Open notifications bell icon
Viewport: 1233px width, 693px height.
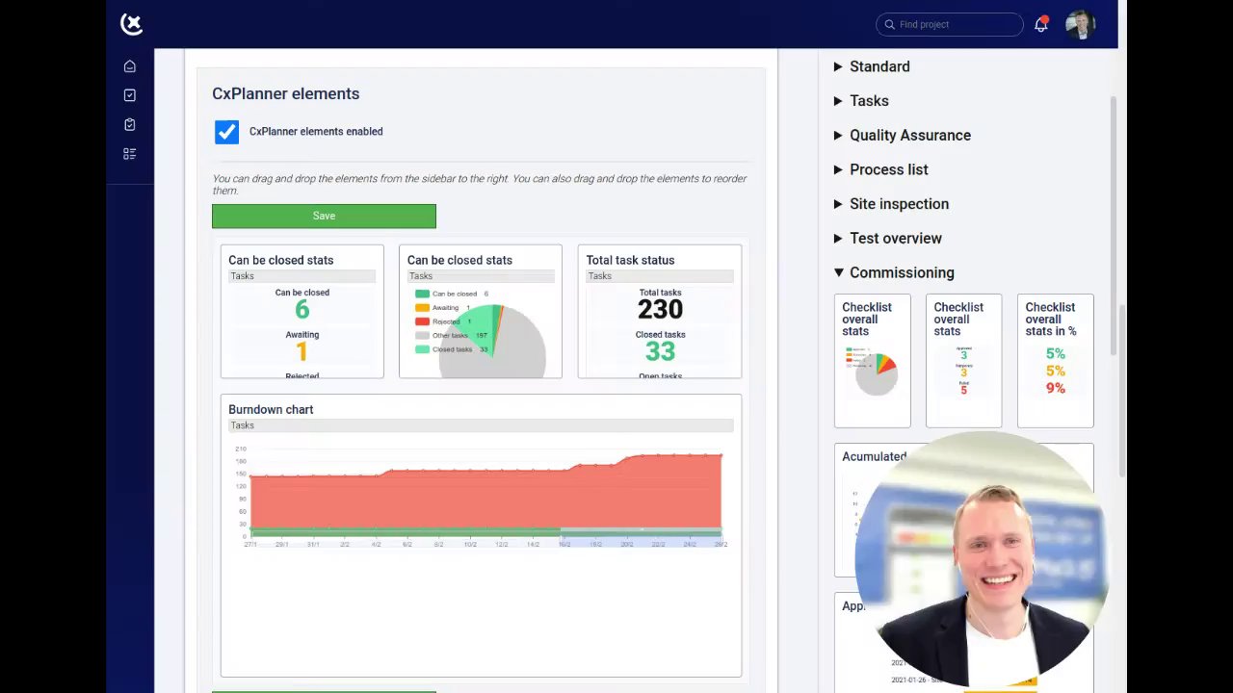[1041, 24]
